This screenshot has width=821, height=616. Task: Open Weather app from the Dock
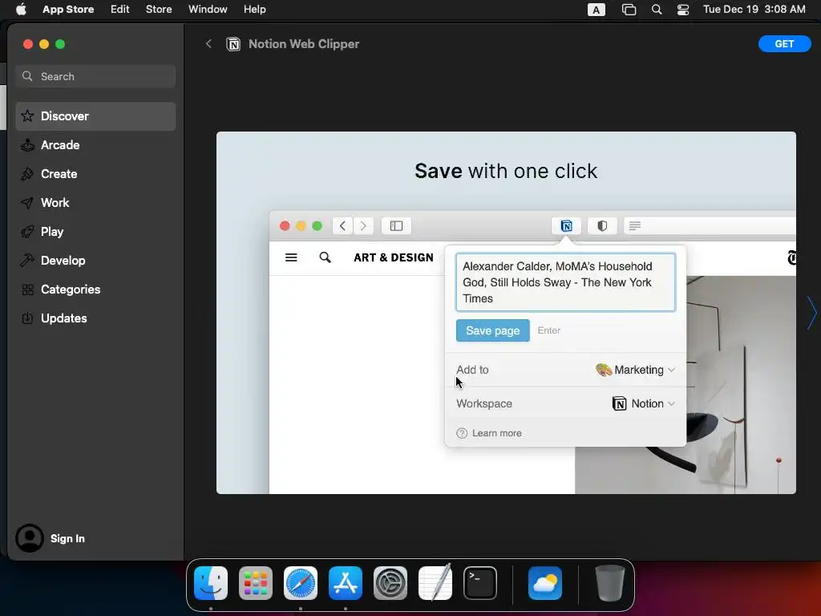click(x=545, y=583)
